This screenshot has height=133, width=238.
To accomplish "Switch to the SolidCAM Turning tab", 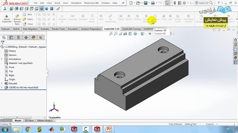I will click(131, 29).
